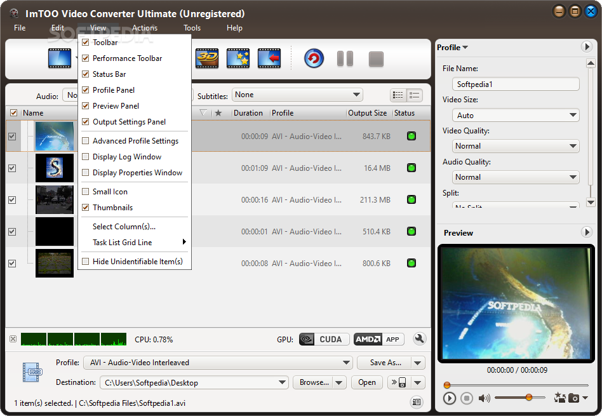Click the star column header icon
Screen dimensions: 602x416
point(218,112)
